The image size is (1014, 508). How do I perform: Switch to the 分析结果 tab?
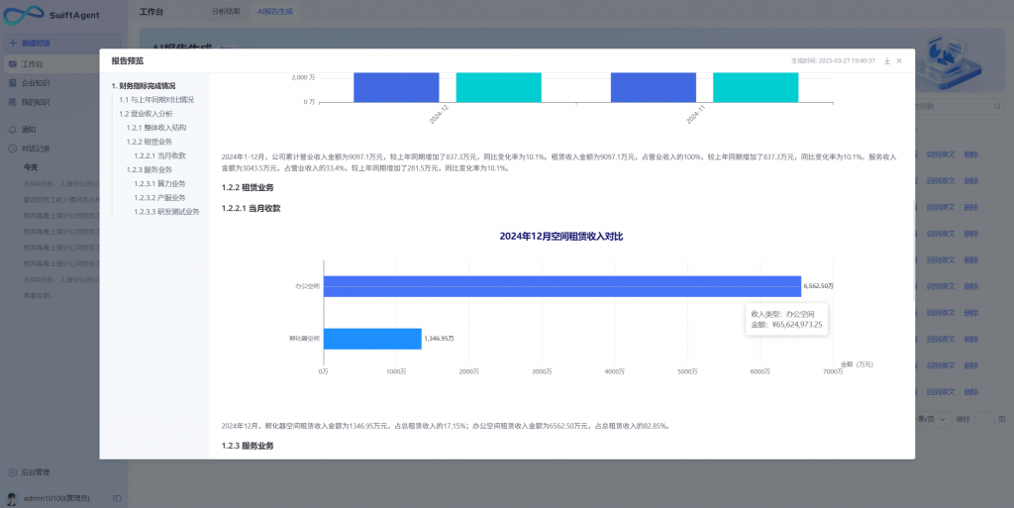click(x=226, y=11)
